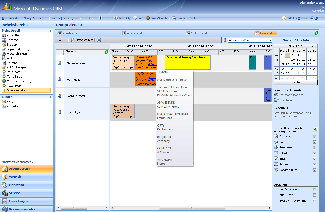This screenshot has width=325, height=212.
Task: Switch to Wochenansicht
Action: (134, 33)
